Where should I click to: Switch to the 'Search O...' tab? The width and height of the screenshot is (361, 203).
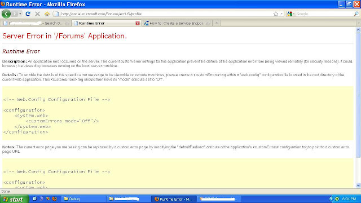click(x=34, y=23)
